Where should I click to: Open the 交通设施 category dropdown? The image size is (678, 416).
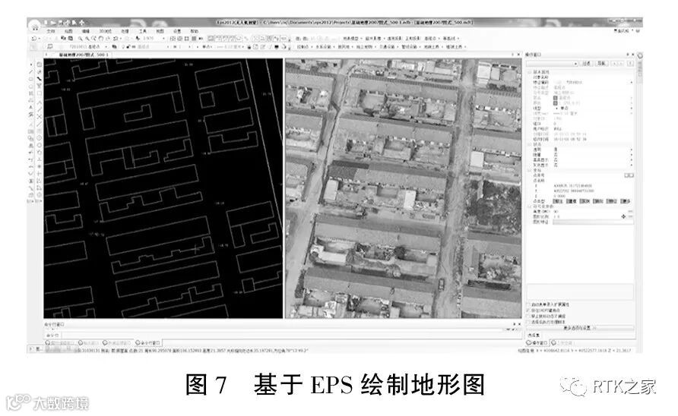pos(388,46)
